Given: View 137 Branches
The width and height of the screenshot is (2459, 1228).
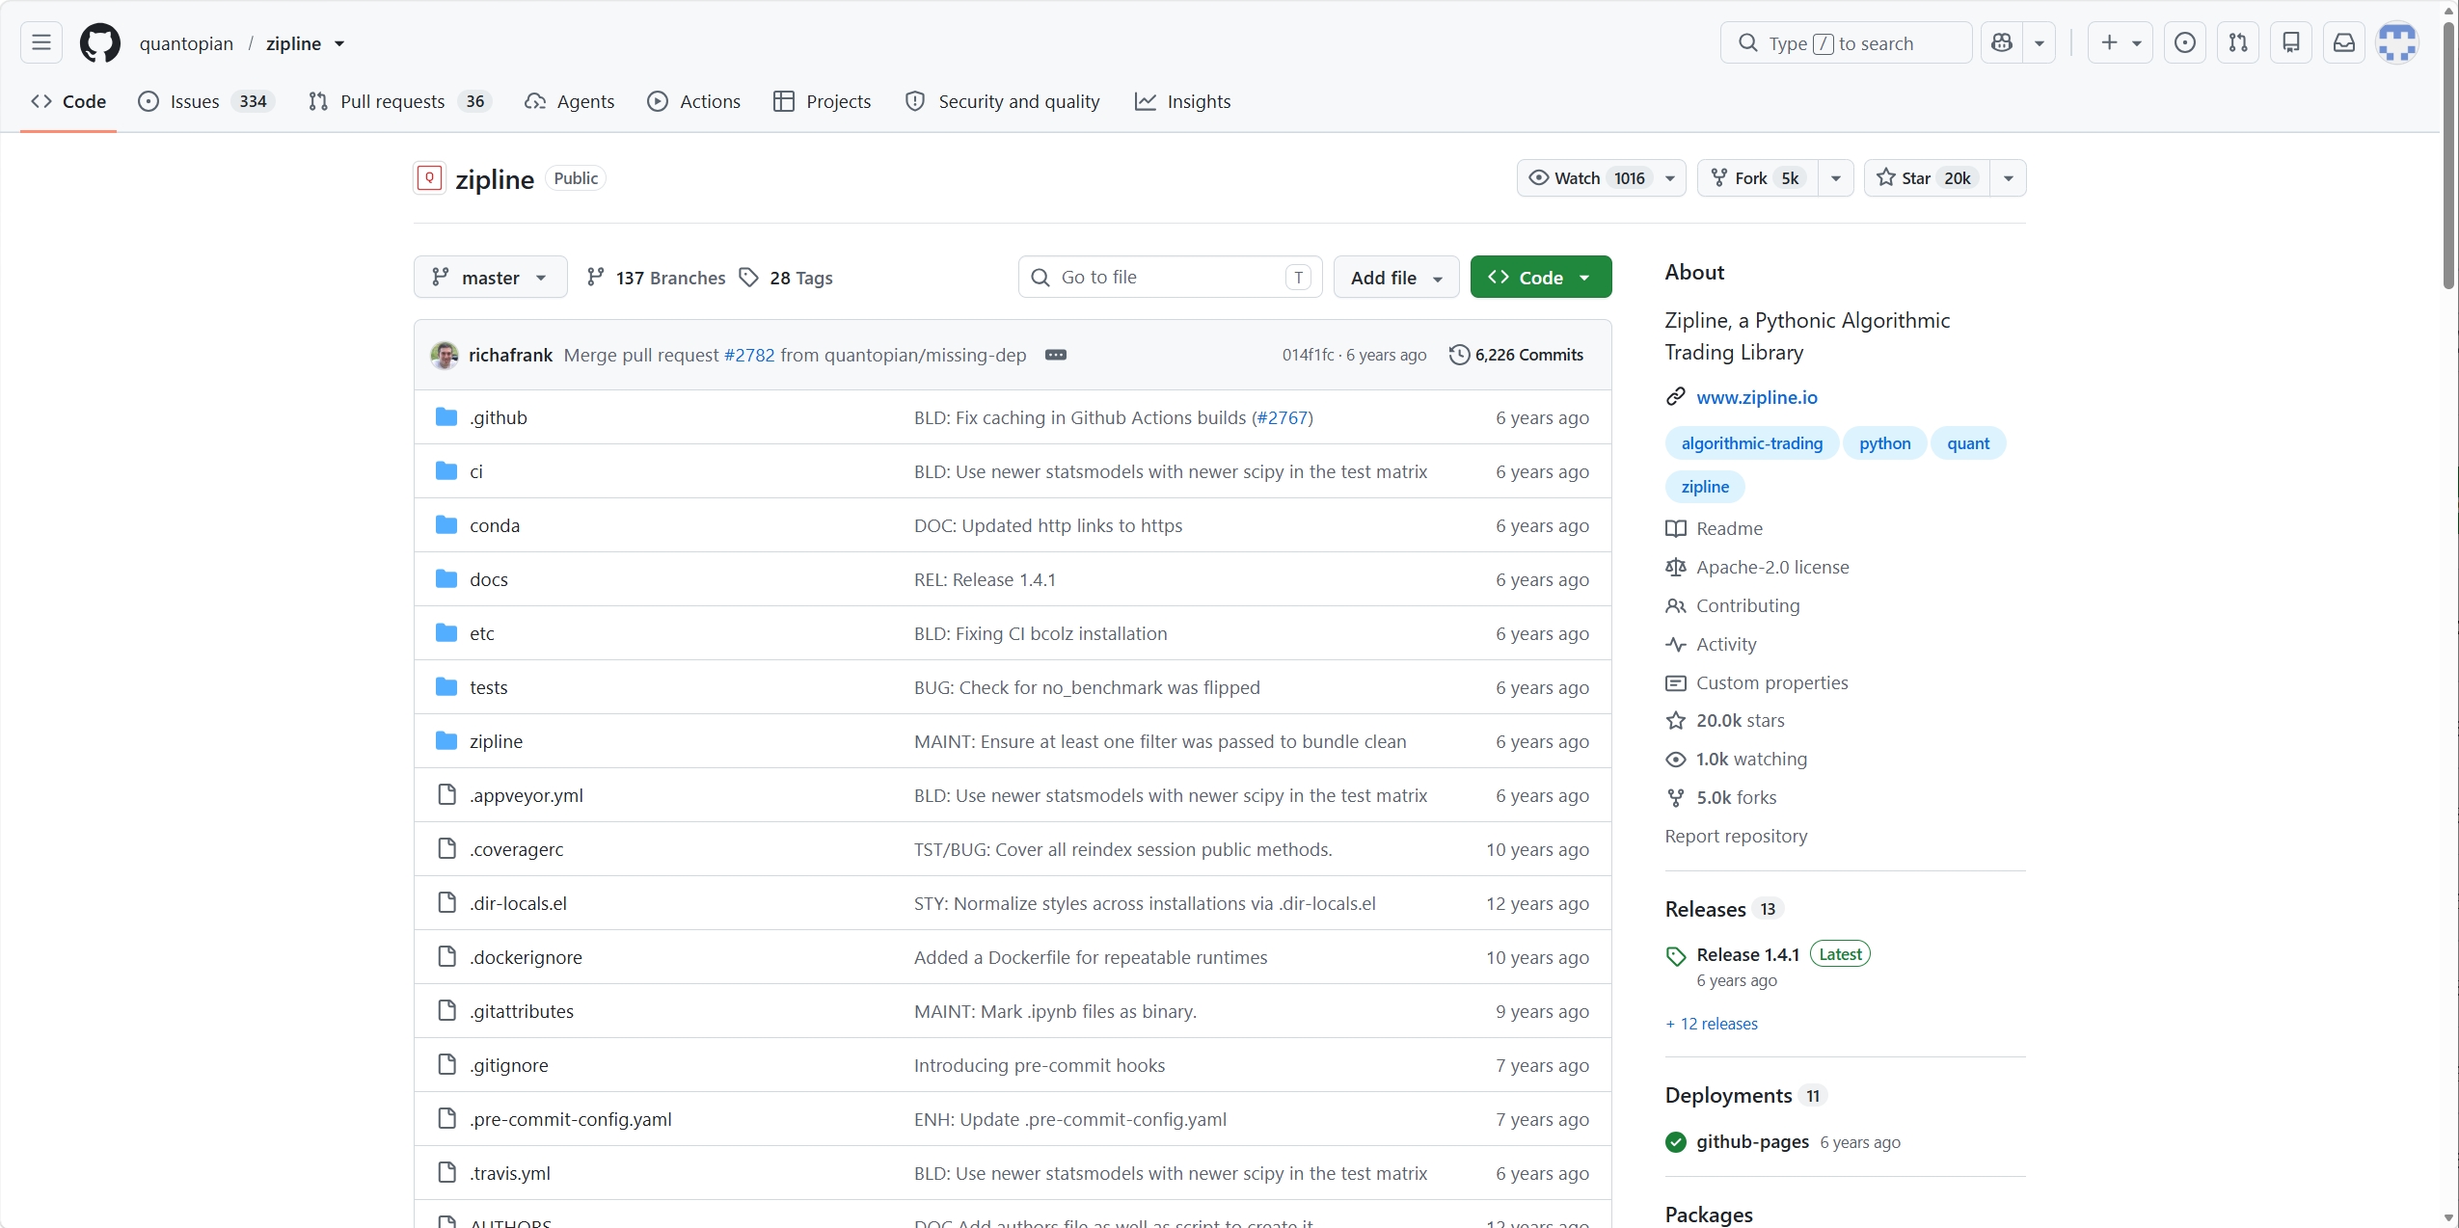Looking at the screenshot, I should coord(656,278).
